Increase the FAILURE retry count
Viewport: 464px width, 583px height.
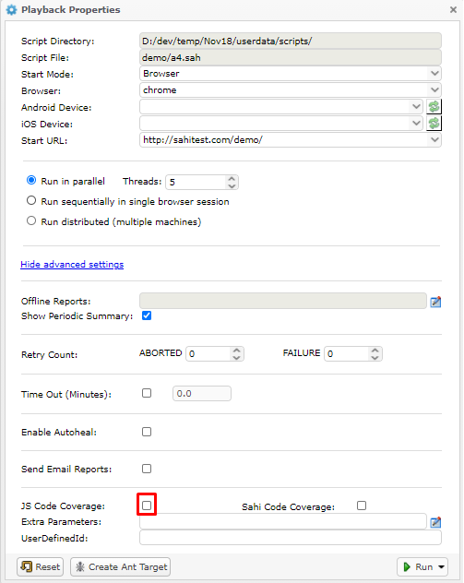(x=375, y=350)
